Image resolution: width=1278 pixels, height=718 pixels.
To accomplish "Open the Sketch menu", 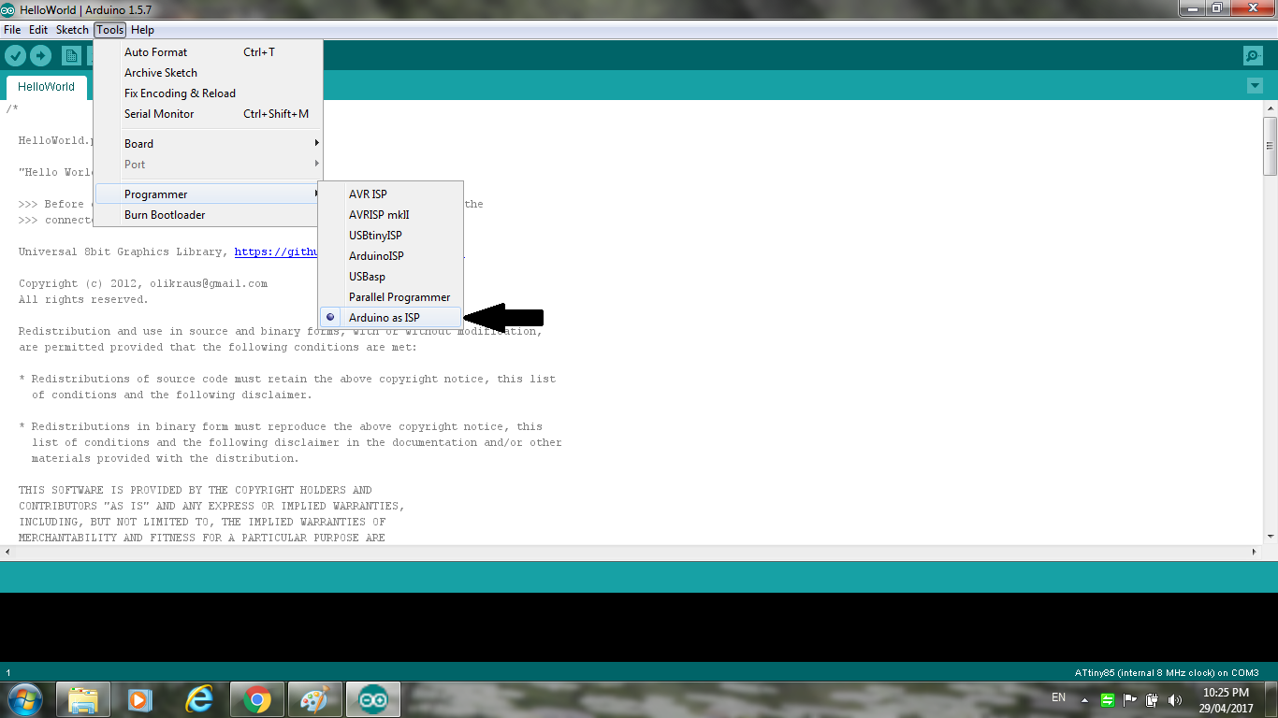I will click(72, 30).
